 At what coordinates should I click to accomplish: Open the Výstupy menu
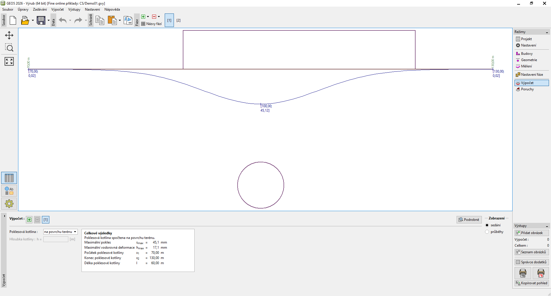click(x=74, y=9)
